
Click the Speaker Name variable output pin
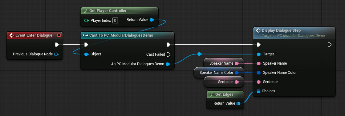[237, 63]
